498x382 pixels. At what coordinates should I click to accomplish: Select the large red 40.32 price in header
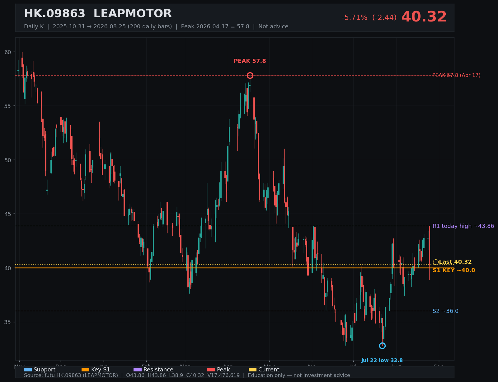424,17
